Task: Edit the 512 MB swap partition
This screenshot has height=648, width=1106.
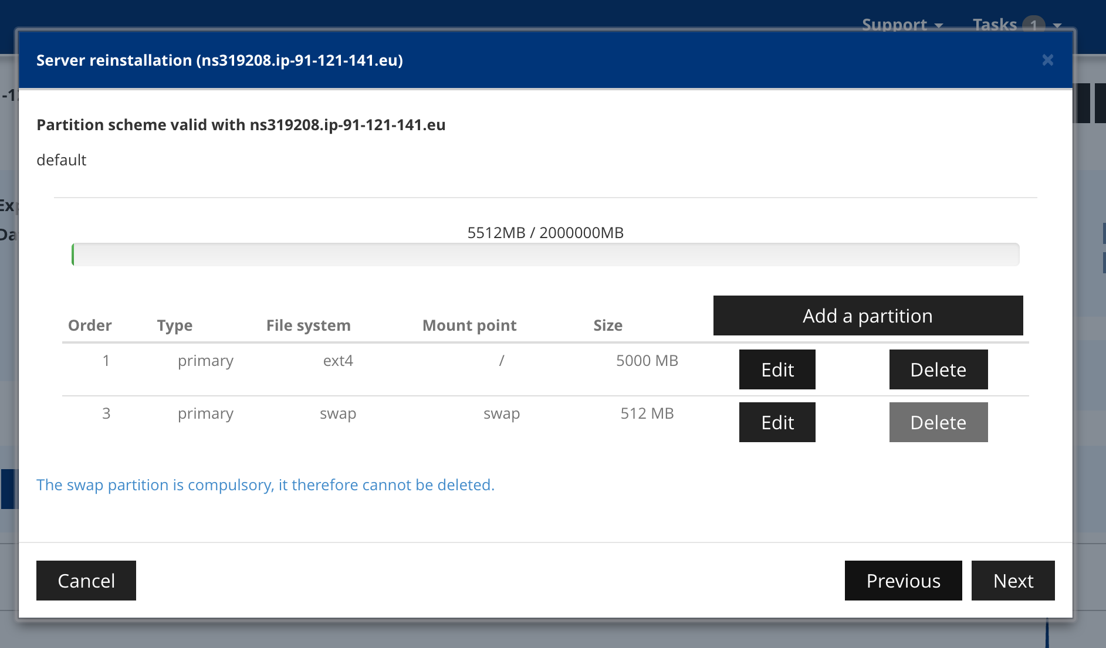Action: coord(777,422)
